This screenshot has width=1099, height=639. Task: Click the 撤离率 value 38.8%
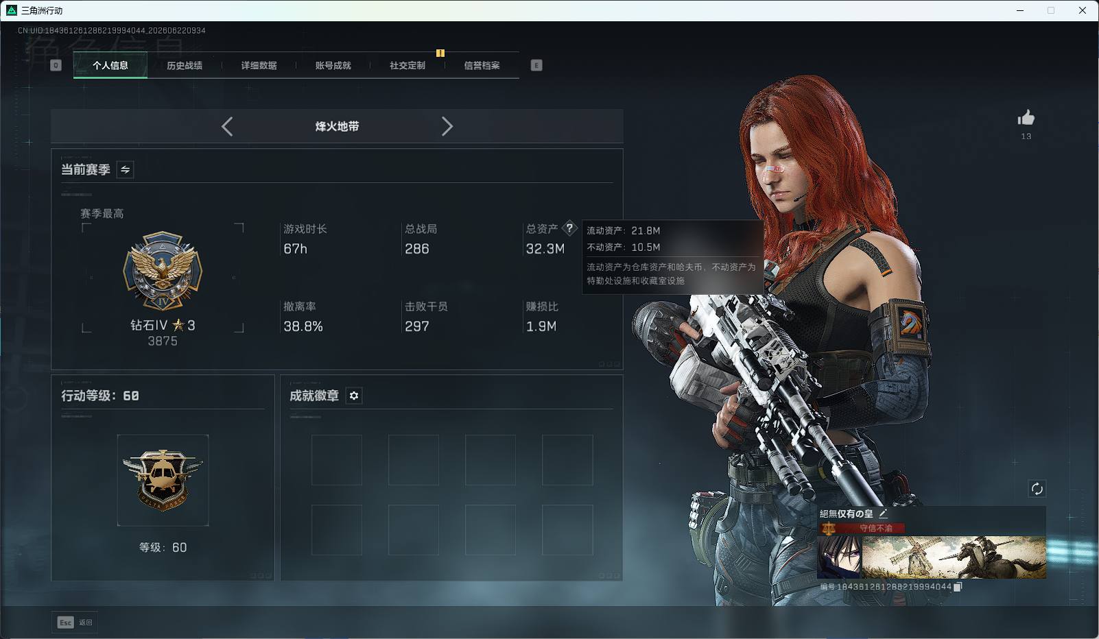303,326
